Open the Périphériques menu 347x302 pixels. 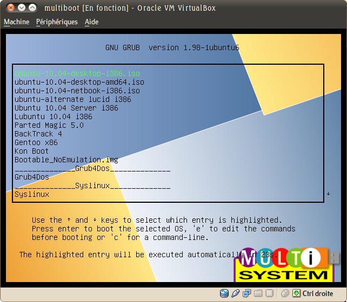(57, 22)
